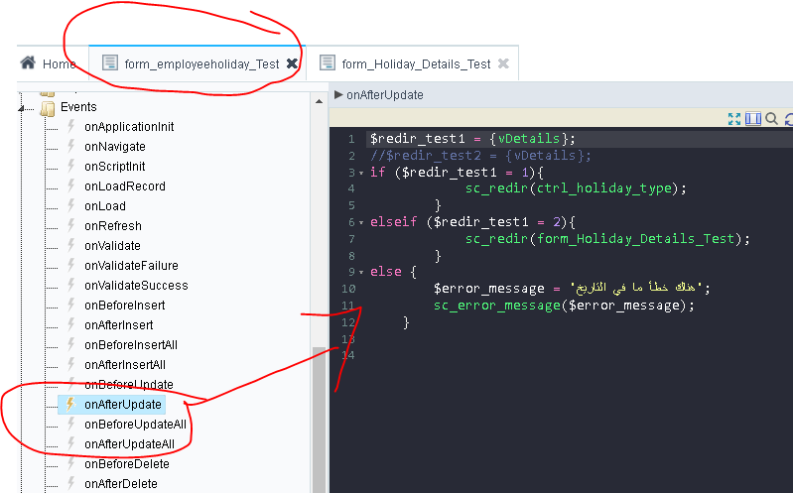Click the lightning icon beside onBeforeDelete
The height and width of the screenshot is (493, 793).
[x=71, y=463]
